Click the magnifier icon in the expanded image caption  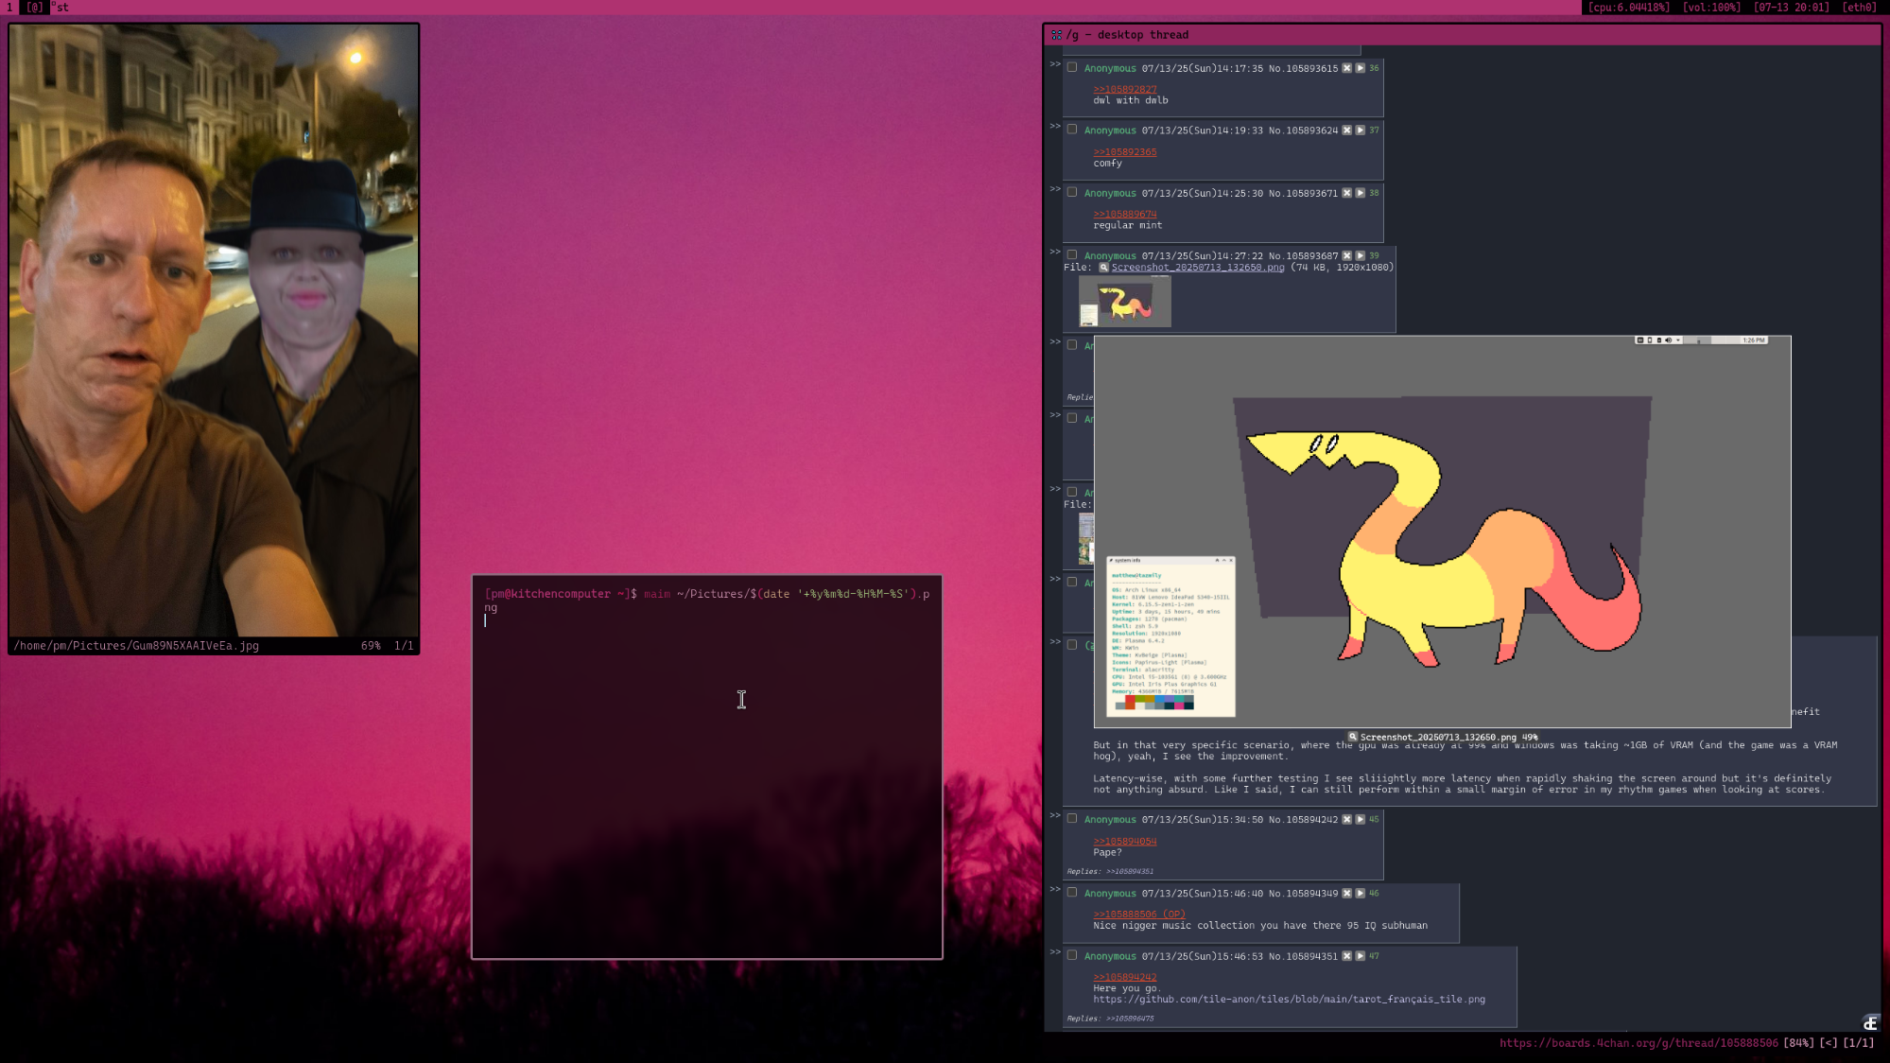point(1353,737)
